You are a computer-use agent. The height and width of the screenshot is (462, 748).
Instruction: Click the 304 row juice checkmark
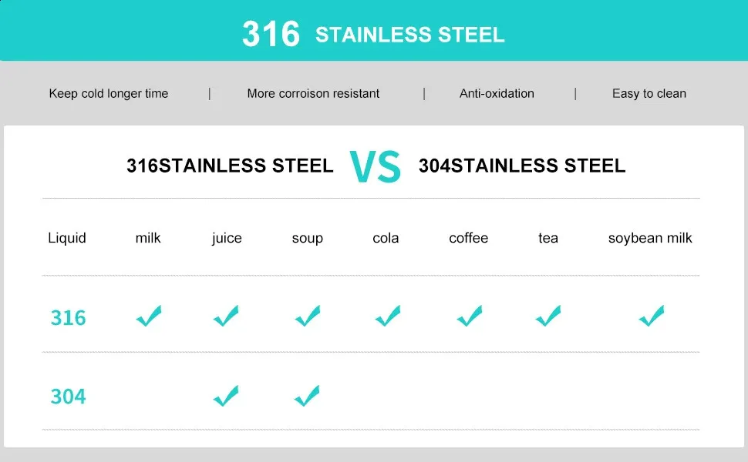(x=226, y=397)
